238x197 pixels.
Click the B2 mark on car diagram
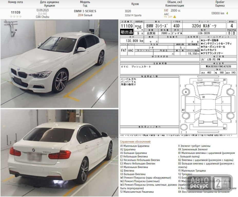click(224, 128)
